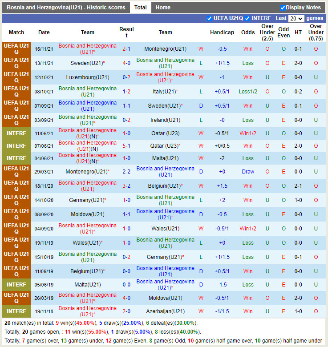Uncheck the UEFA U21Q filter checkbox
The height and width of the screenshot is (347, 328).
pyautogui.click(x=210, y=18)
